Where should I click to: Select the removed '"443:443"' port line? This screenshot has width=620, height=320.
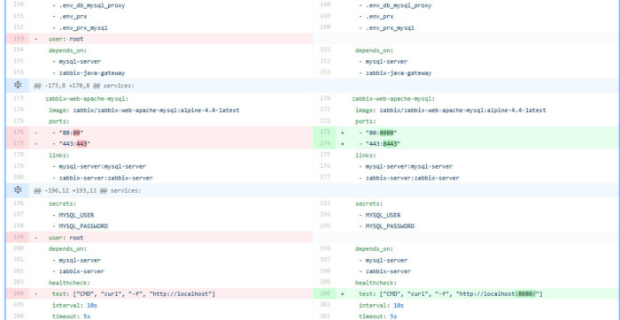pyautogui.click(x=159, y=143)
